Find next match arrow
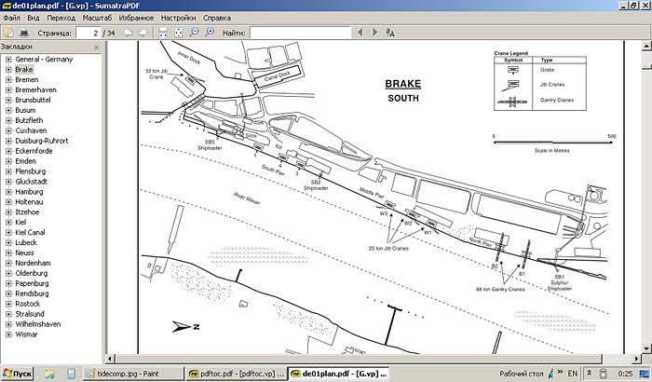Screen dimensions: 652x382 point(374,33)
